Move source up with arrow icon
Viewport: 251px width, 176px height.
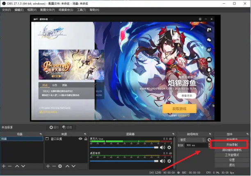click(67, 166)
